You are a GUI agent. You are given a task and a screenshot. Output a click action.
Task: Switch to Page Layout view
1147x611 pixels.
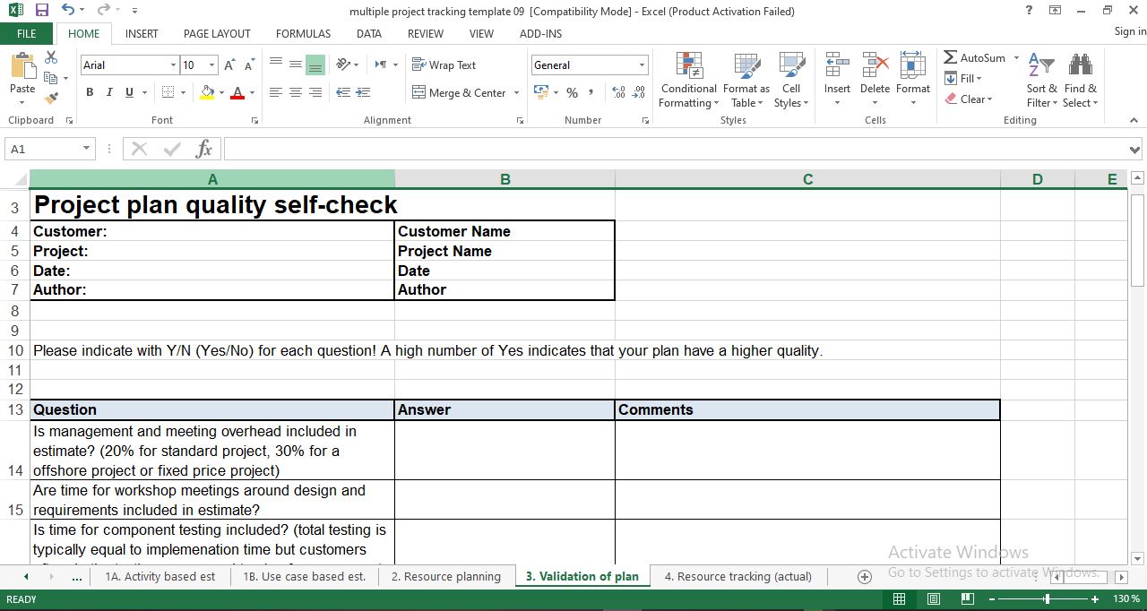click(x=933, y=598)
